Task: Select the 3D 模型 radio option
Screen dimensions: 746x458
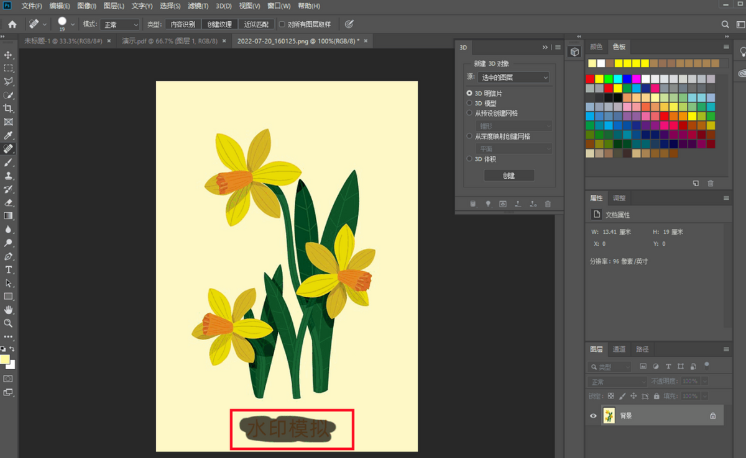Action: coord(469,103)
